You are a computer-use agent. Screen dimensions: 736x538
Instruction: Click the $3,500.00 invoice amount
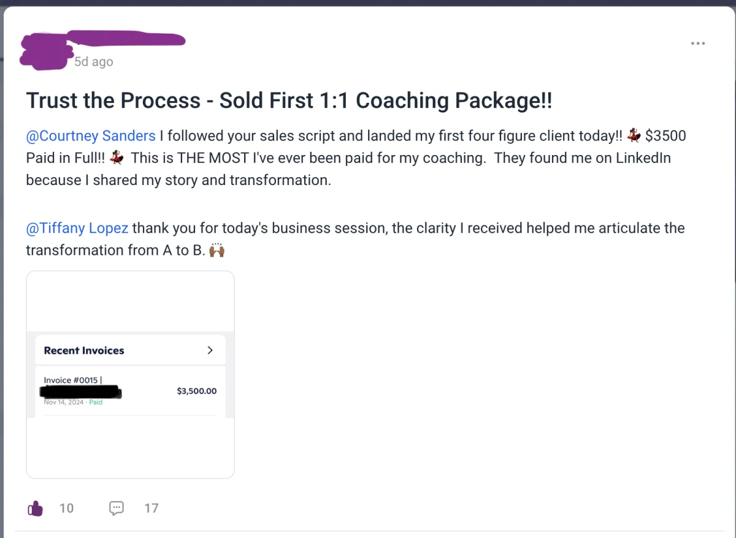(196, 391)
